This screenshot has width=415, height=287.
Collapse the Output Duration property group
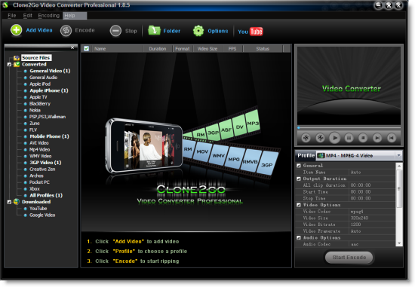(299, 179)
